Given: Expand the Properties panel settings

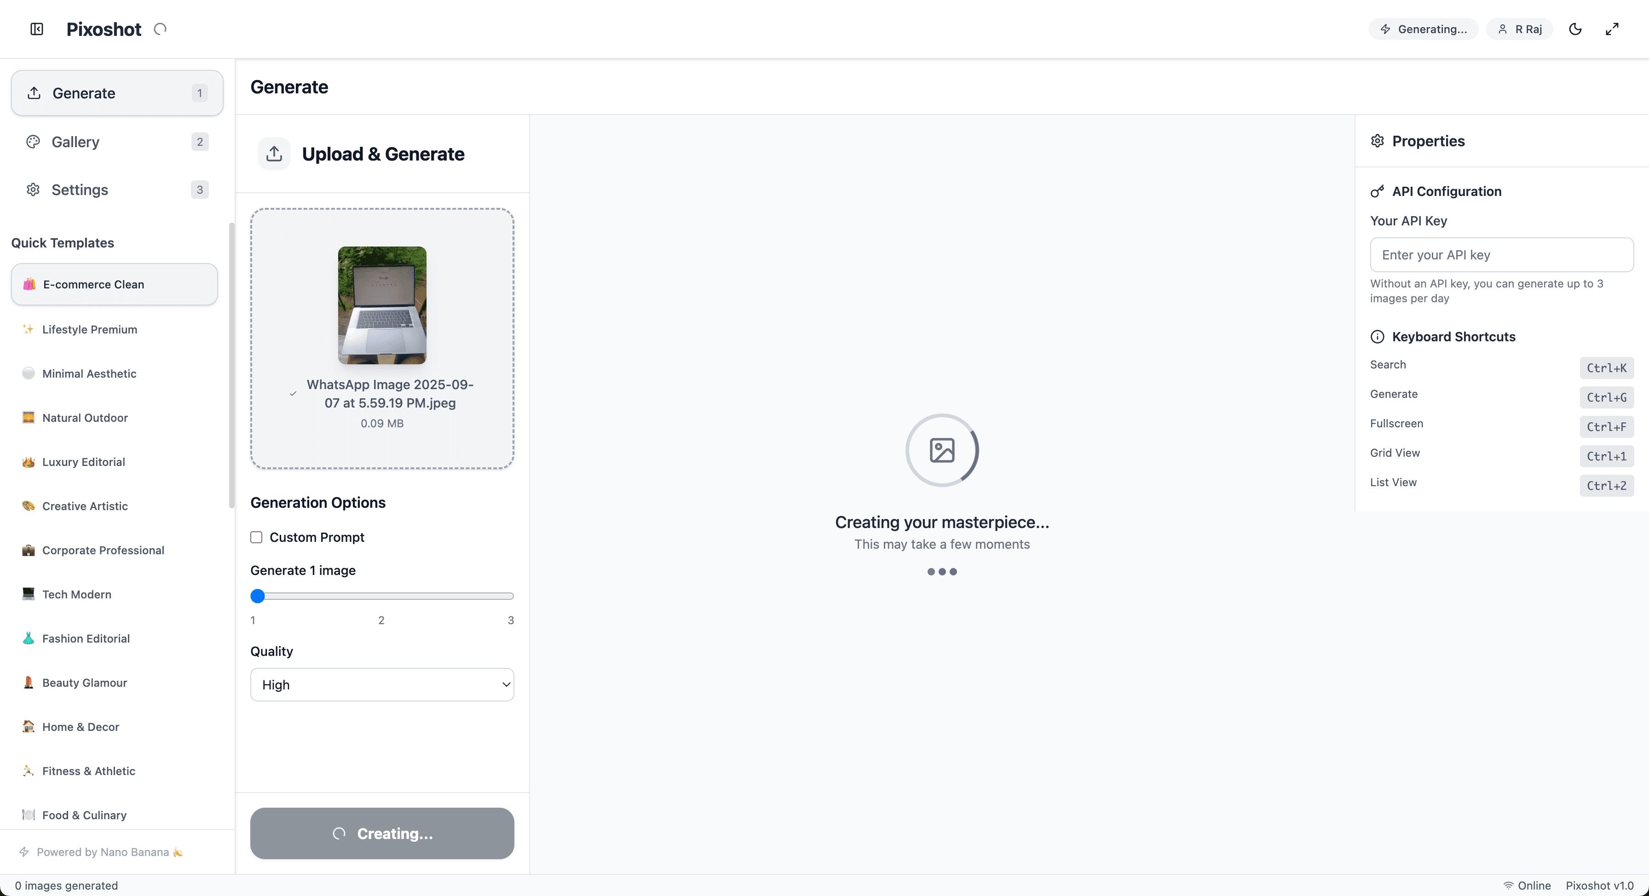Looking at the screenshot, I should [x=1378, y=141].
